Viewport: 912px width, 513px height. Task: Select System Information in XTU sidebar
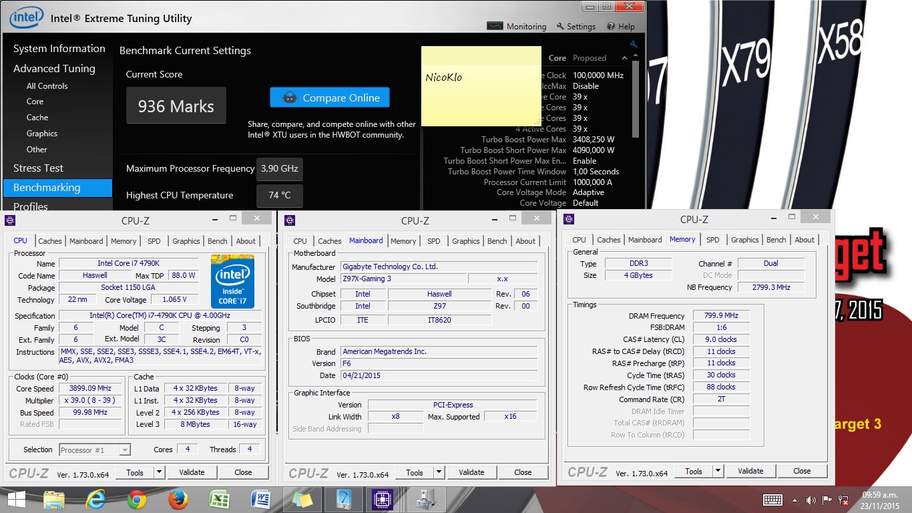click(x=59, y=49)
